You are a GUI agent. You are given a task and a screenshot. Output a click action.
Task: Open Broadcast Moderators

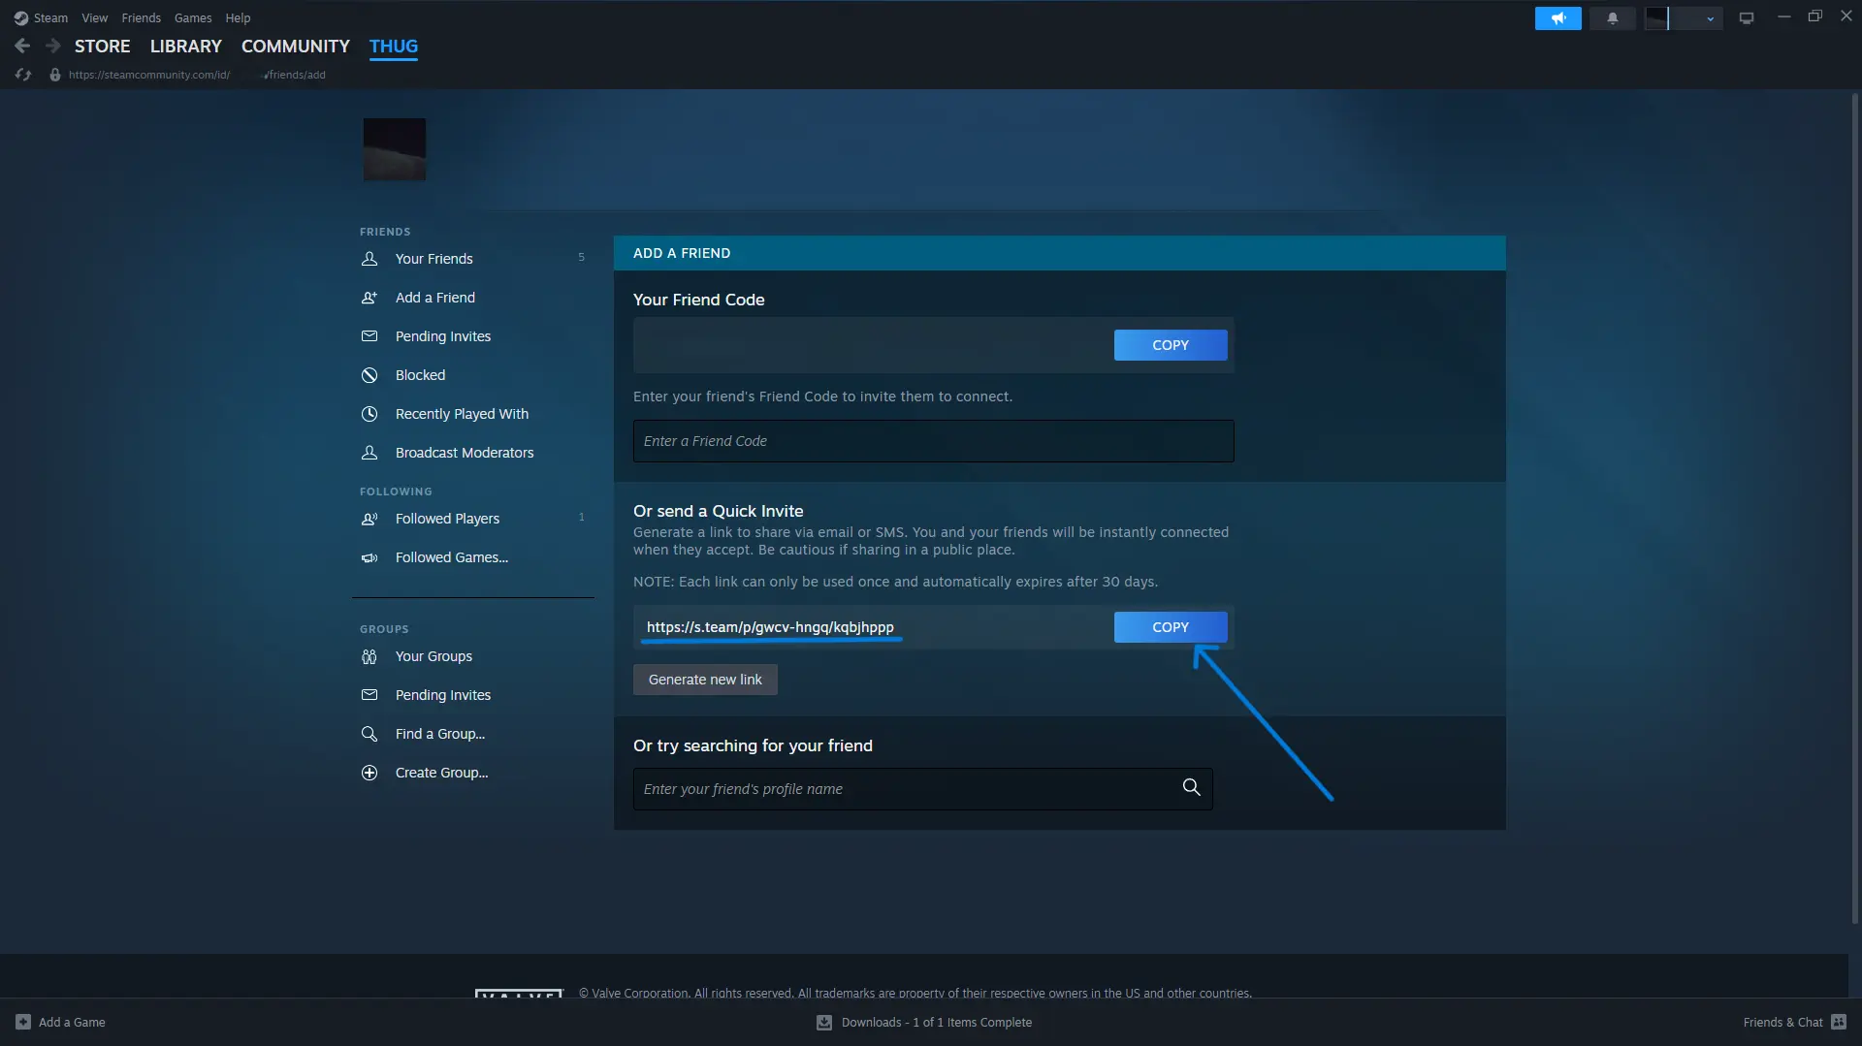coord(465,453)
